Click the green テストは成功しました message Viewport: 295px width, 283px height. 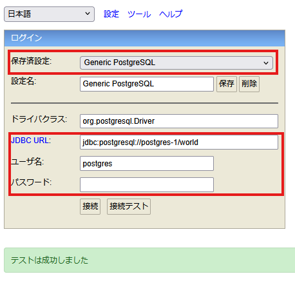click(x=149, y=260)
